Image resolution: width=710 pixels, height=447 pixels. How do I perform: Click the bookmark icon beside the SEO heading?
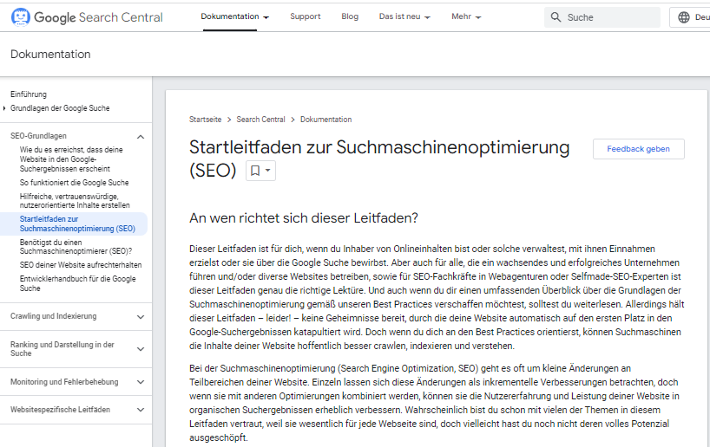[255, 171]
